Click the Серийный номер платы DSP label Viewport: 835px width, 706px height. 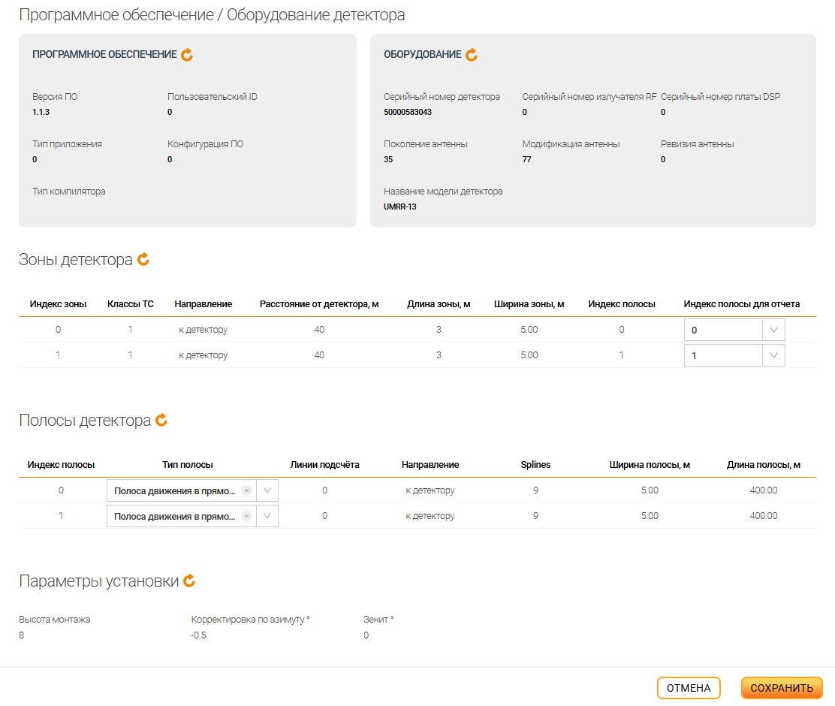(720, 96)
